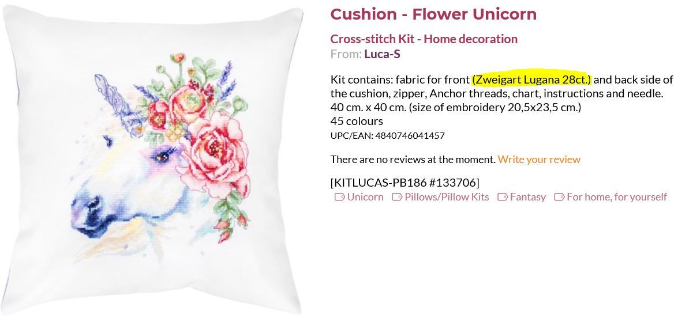Click the product code KITLUCAS-PB186 #133706
The width and height of the screenshot is (678, 322).
point(404,183)
